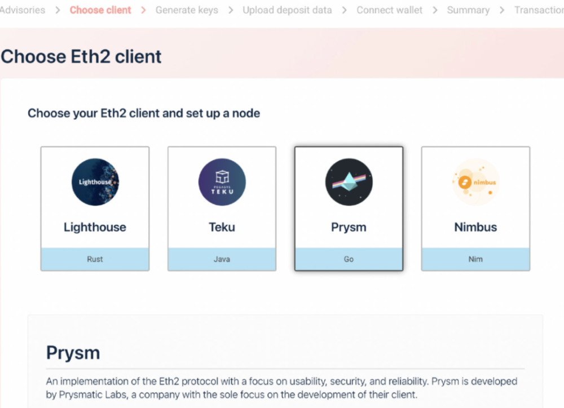This screenshot has height=408, width=564.
Task: Go back to the Advisories step
Action: (22, 10)
